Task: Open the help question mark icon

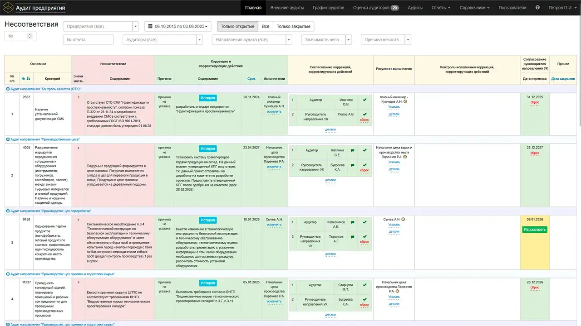Action: tap(537, 8)
